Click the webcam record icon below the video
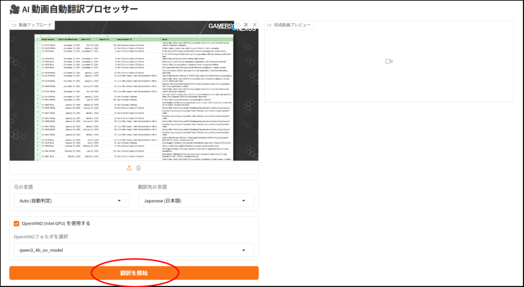The height and width of the screenshot is (287, 524). point(139,168)
